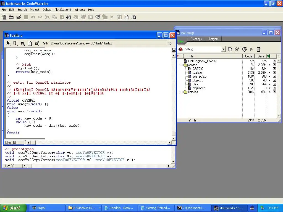Click the last settings list icon in main toolbar

[x=134, y=17]
